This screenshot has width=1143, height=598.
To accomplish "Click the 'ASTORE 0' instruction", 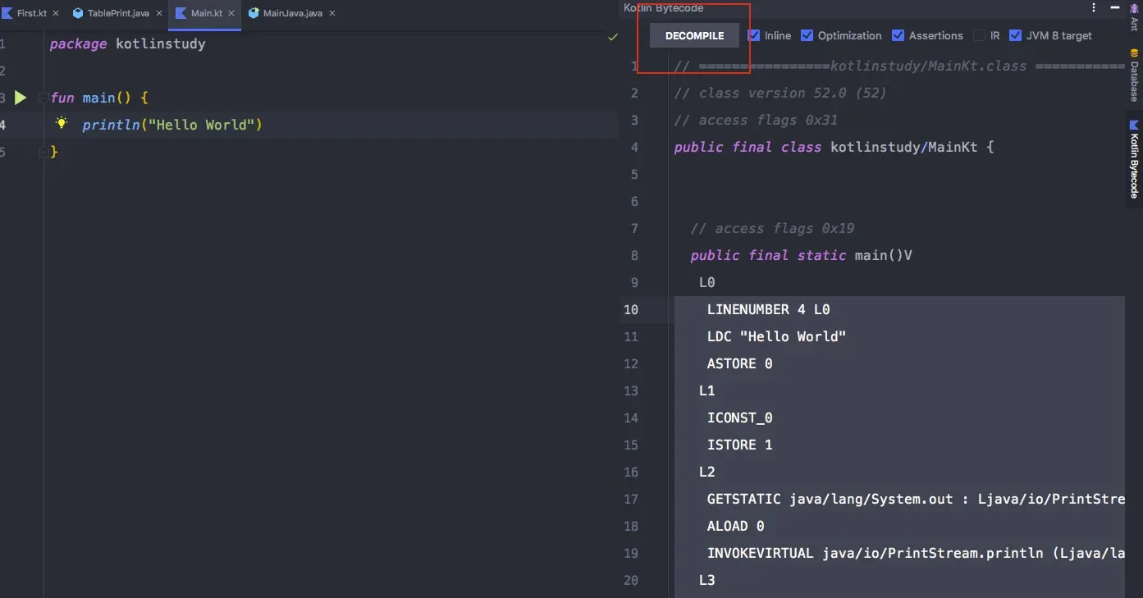I will pyautogui.click(x=740, y=363).
